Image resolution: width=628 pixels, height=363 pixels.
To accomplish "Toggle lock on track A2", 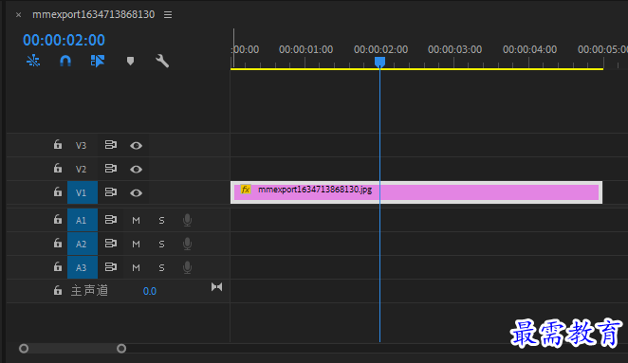I will point(58,243).
